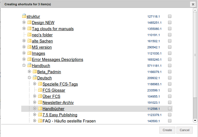Screen dimensions: 198x137
Task: Click the Deutsch open folder icon
Action: tap(35, 78)
